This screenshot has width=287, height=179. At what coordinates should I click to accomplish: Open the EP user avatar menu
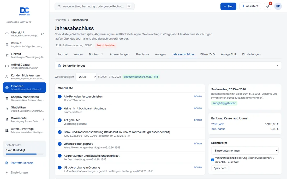278,6
